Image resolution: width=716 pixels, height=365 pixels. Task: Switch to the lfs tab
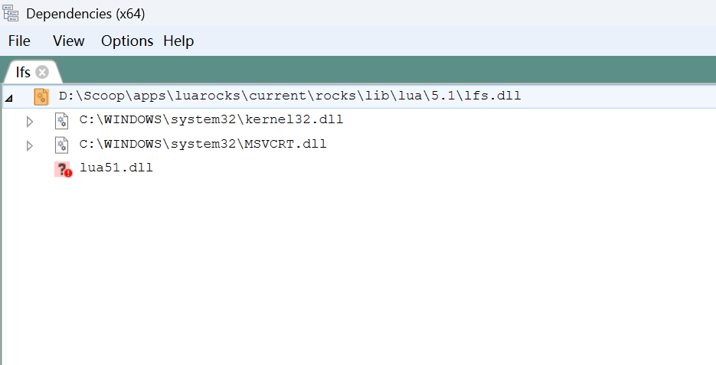23,72
